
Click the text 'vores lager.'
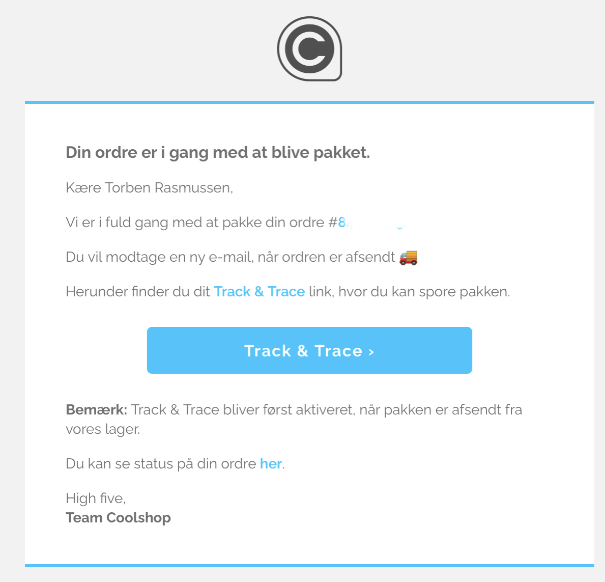pos(103,429)
